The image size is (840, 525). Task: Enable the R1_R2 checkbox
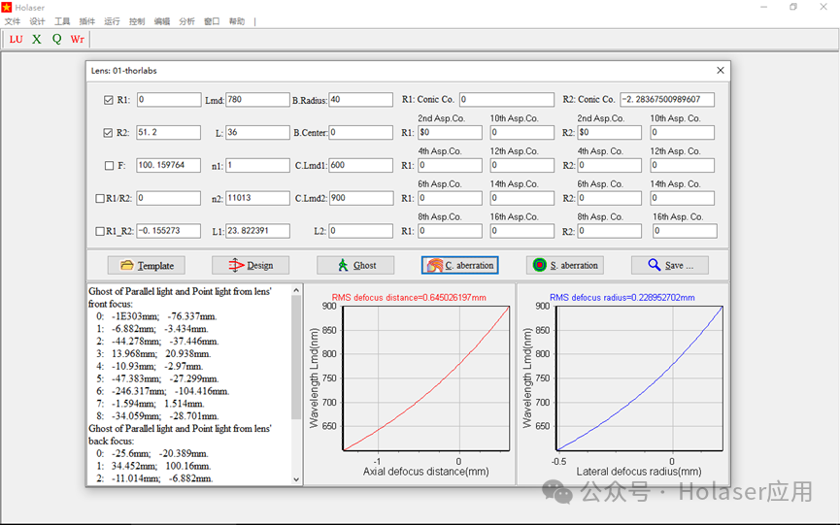coord(100,231)
